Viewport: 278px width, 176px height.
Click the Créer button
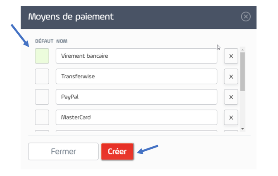(x=117, y=151)
